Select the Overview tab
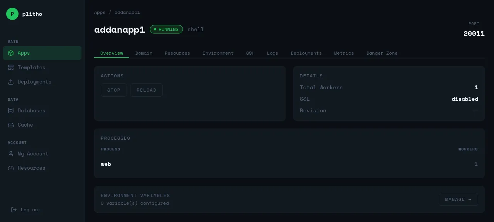494x222 pixels. pyautogui.click(x=112, y=53)
